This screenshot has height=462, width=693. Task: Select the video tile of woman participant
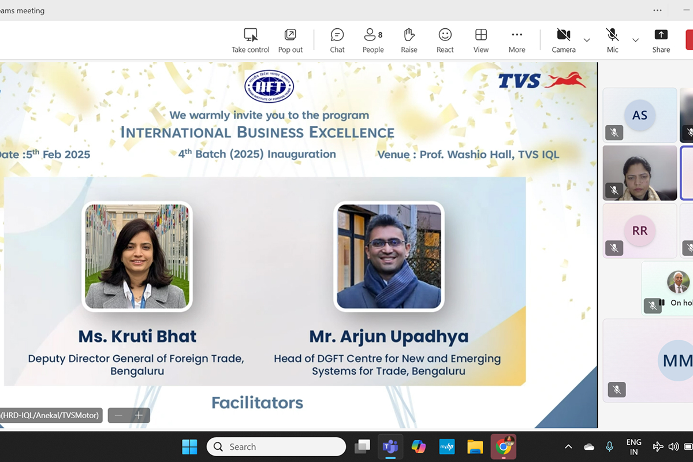639,173
